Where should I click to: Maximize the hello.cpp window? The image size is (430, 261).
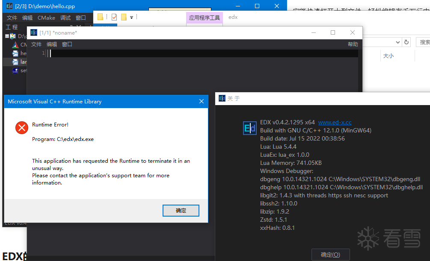pos(257,6)
